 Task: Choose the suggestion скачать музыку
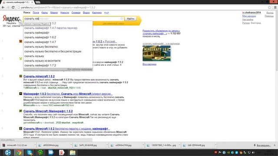coord(58,56)
